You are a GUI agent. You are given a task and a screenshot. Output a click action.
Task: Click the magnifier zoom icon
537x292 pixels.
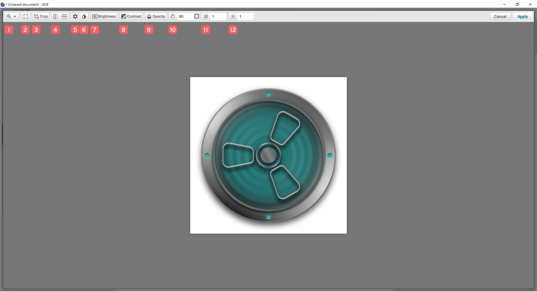9,16
